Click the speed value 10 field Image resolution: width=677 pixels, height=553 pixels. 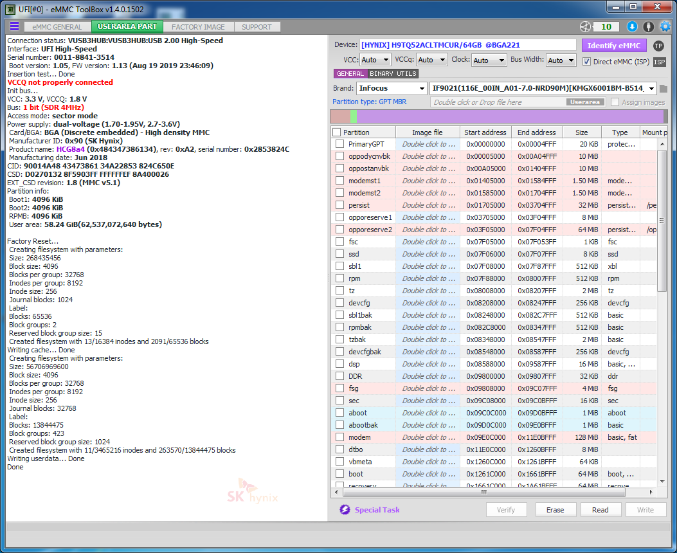(606, 27)
